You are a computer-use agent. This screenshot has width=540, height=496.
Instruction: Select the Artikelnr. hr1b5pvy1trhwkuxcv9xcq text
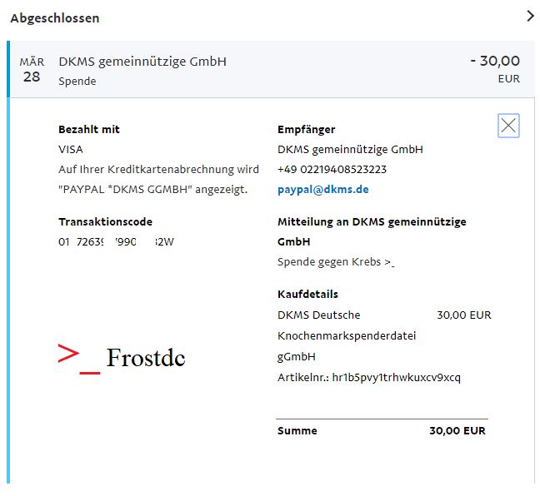click(x=369, y=378)
